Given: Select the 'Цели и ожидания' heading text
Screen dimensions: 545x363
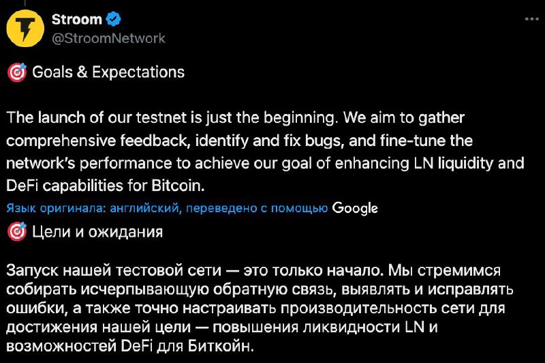Looking at the screenshot, I should point(97,232).
